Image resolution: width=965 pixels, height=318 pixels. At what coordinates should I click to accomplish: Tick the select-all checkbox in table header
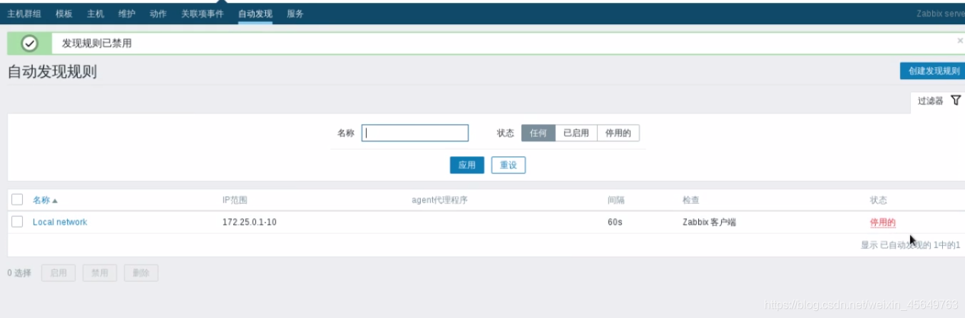[x=17, y=200]
